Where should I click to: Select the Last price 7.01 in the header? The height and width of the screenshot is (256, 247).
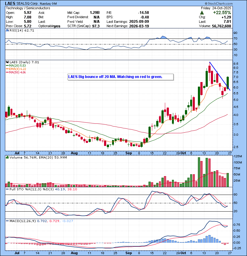pos(227,22)
